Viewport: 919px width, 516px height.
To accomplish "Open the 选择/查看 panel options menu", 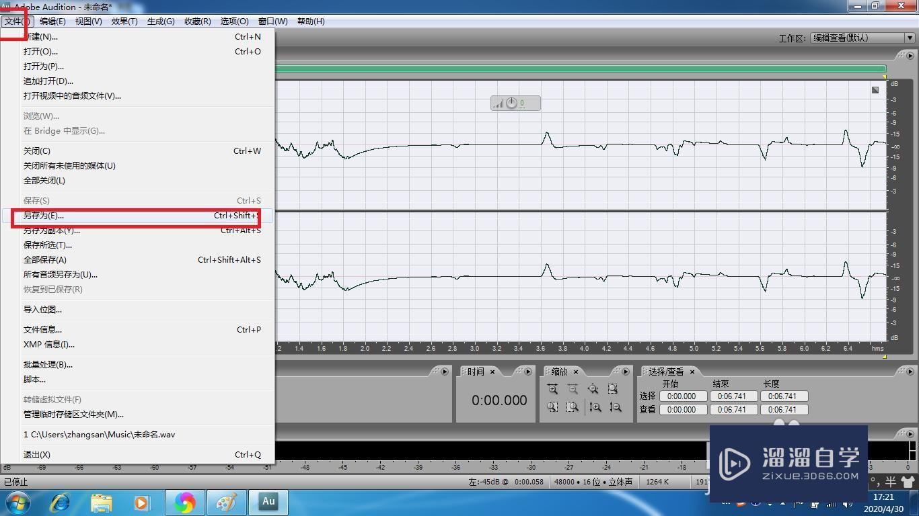I will pos(910,372).
